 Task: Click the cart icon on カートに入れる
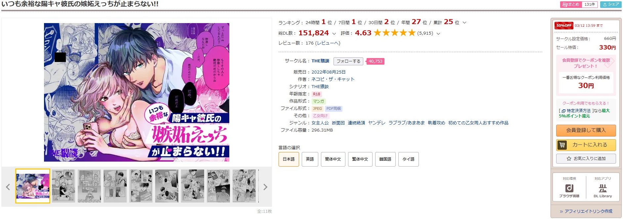(562, 145)
